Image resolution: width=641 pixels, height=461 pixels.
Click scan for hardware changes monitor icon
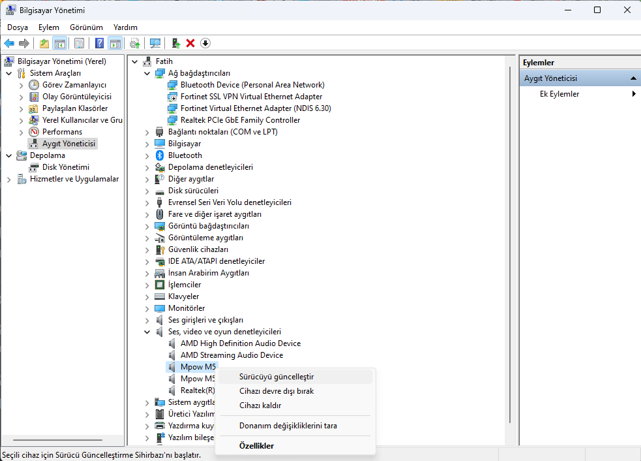155,43
